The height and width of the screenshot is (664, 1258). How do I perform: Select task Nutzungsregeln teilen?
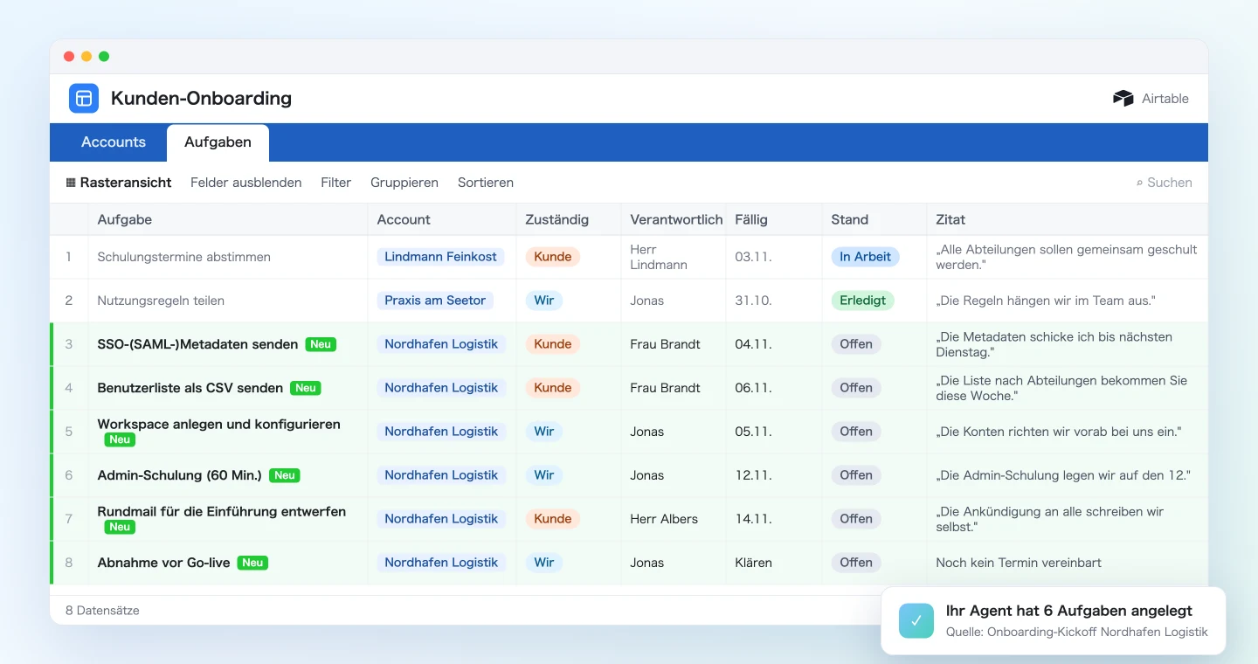(161, 301)
